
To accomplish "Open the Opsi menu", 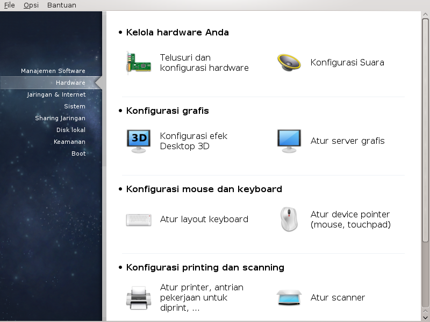I will tap(31, 5).
